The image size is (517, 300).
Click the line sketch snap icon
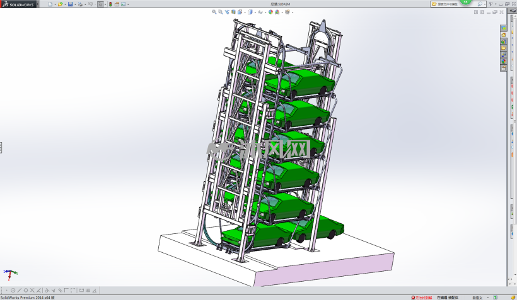(20, 291)
